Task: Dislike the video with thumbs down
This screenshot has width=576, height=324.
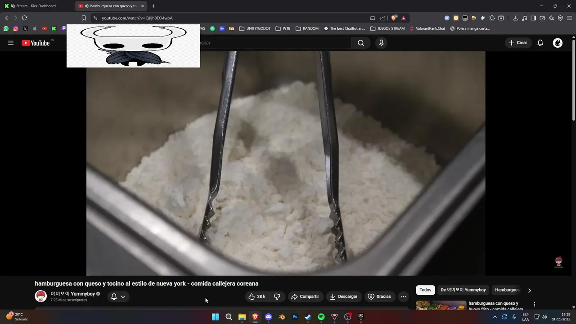Action: [277, 297]
